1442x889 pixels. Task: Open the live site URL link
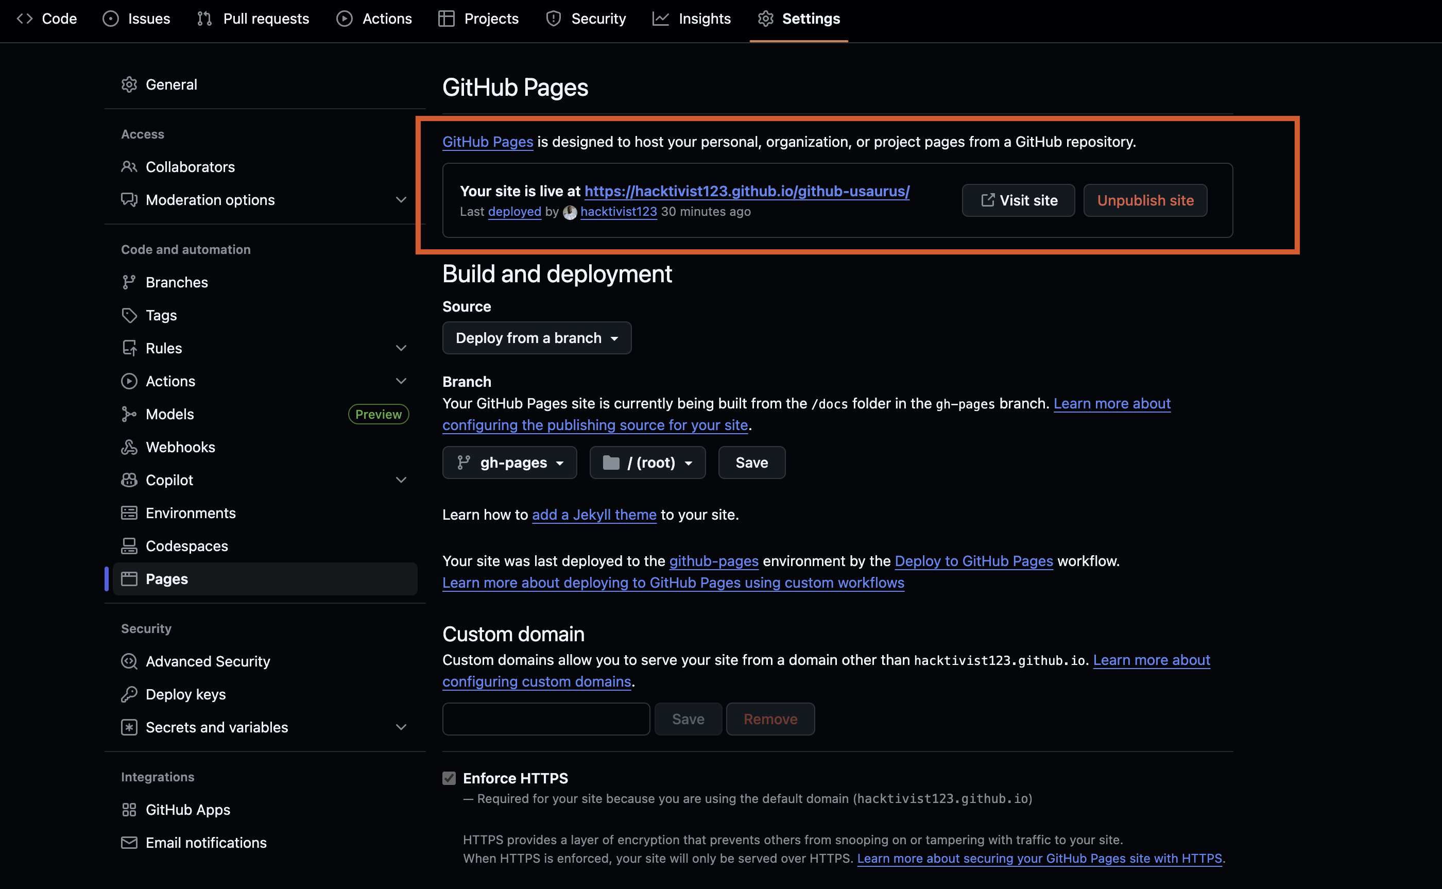747,191
